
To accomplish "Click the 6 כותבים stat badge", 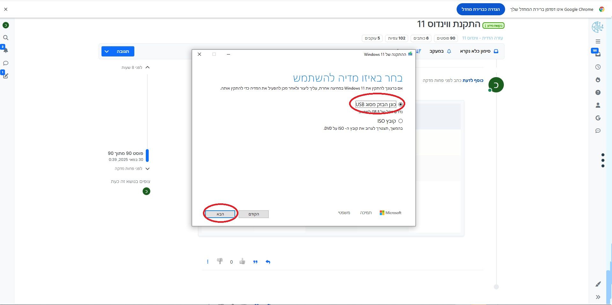I will (x=421, y=38).
